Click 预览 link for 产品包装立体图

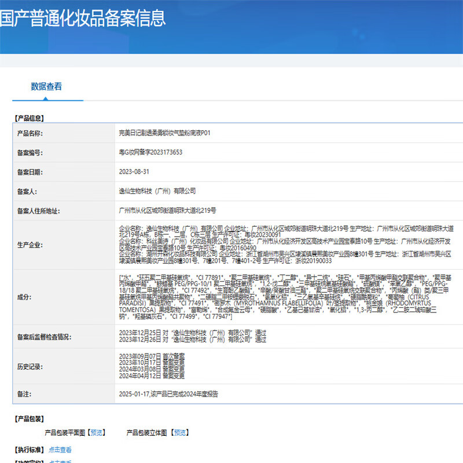(179, 432)
